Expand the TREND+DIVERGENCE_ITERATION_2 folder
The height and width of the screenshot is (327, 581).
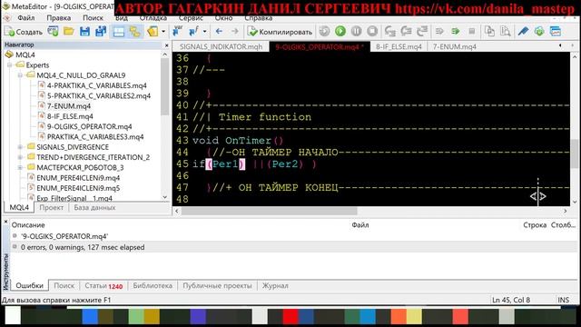coord(20,157)
